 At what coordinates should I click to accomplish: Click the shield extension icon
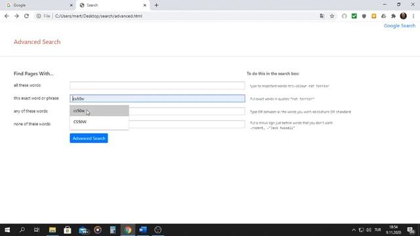click(364, 16)
